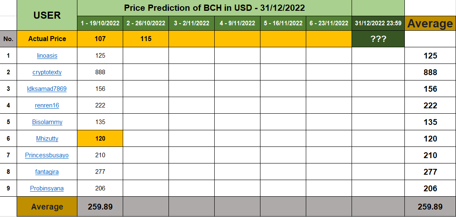The image size is (456, 217).
Task: Select the USER header cell
Action: point(47,15)
